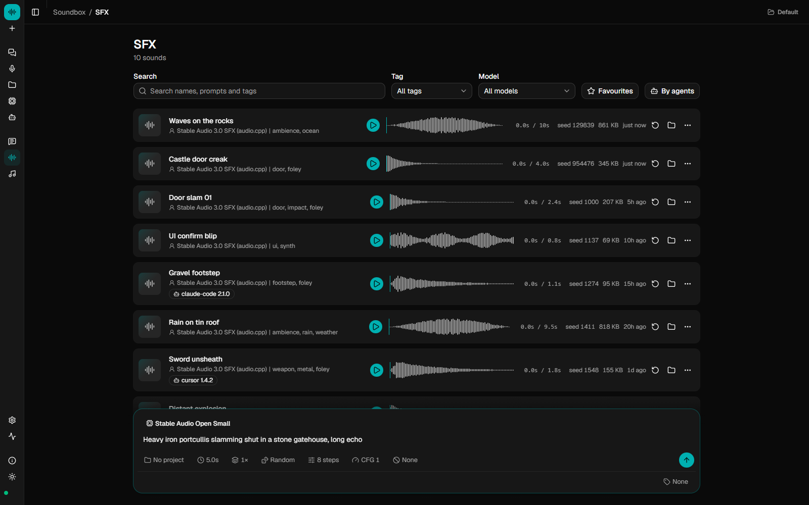Regenerate Waves on the rocks sound
The height and width of the screenshot is (505, 809).
tap(655, 125)
